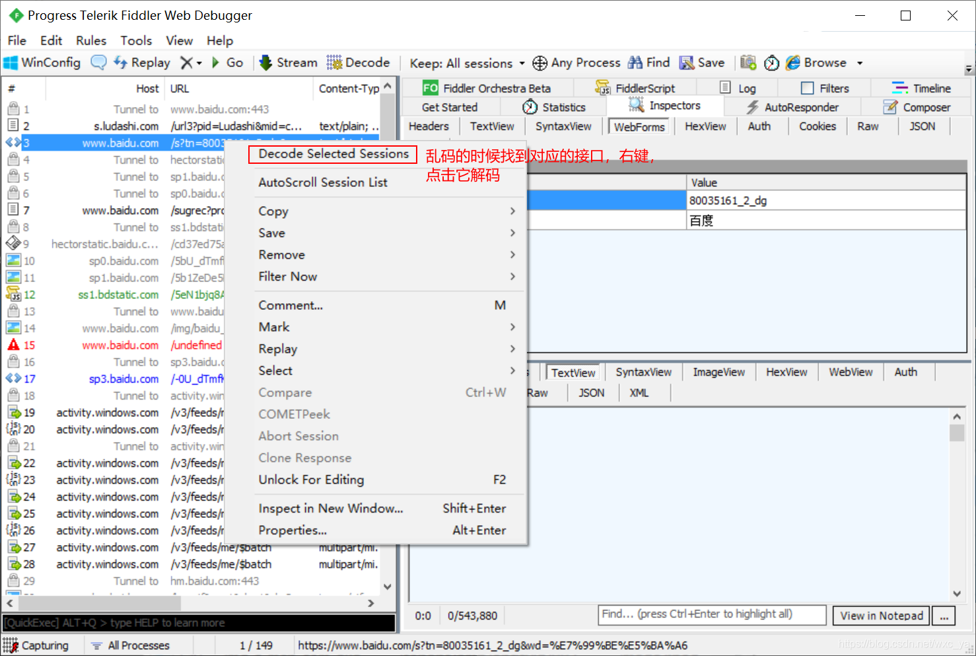Open the response XML tab
This screenshot has height=656, width=976.
639,392
